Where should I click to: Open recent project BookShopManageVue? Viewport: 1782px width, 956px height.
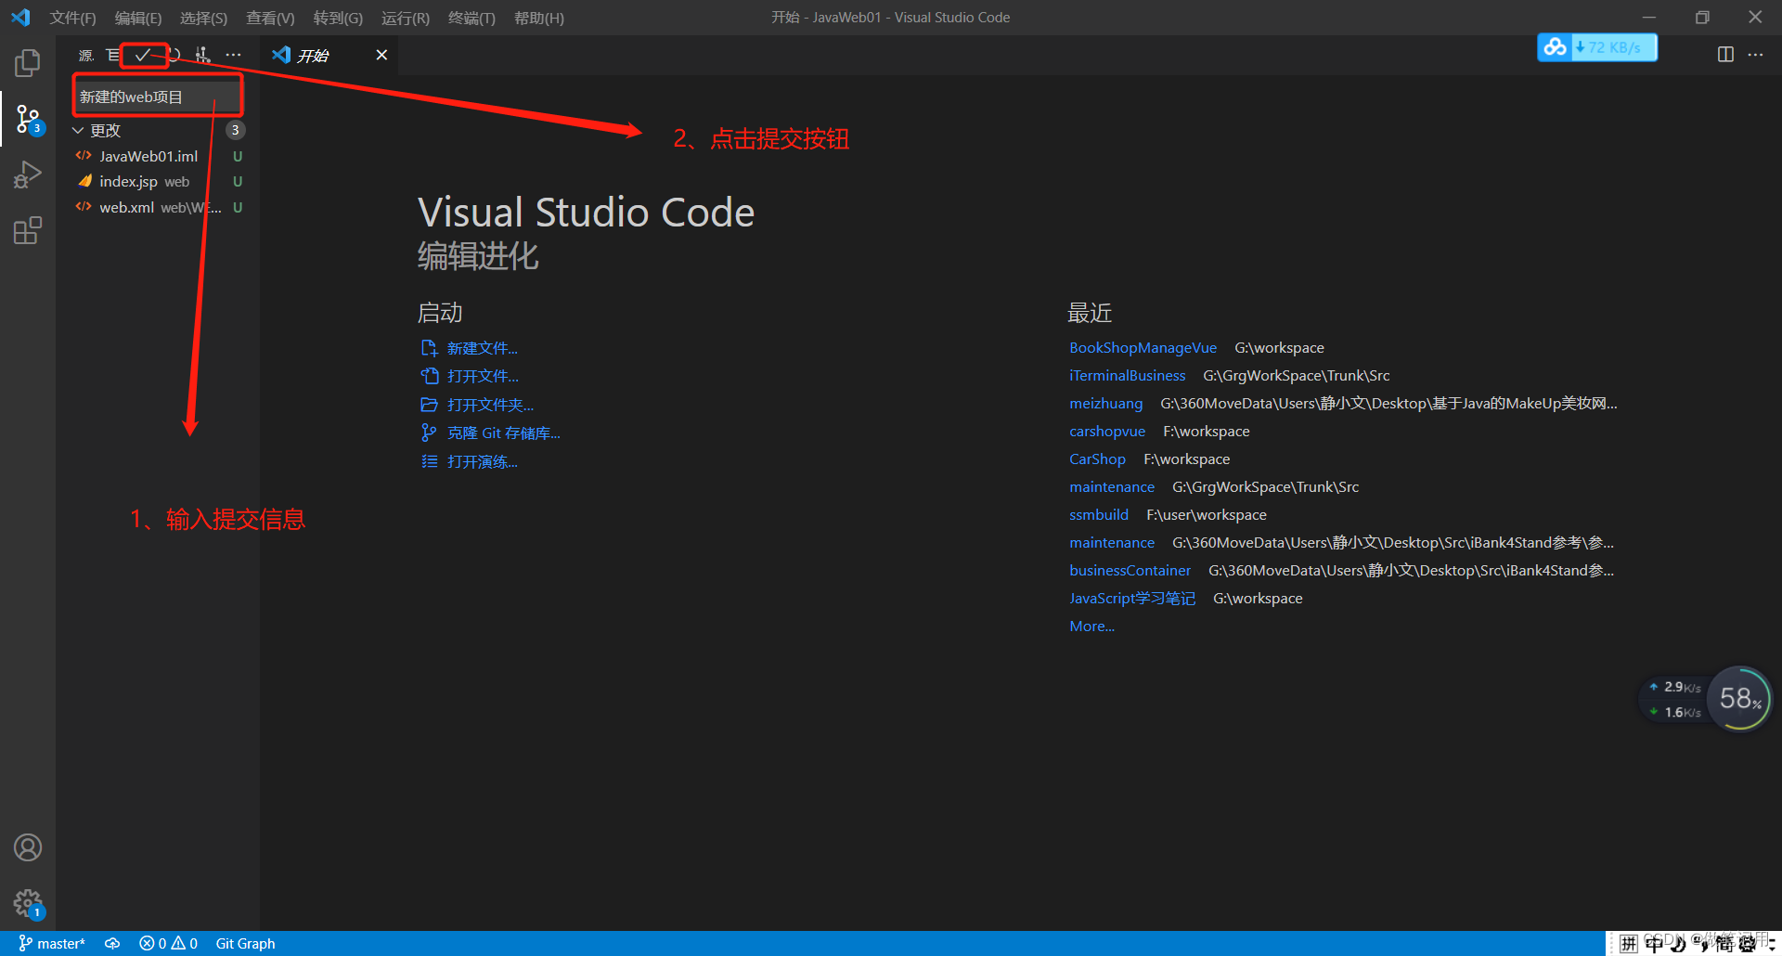pos(1143,347)
